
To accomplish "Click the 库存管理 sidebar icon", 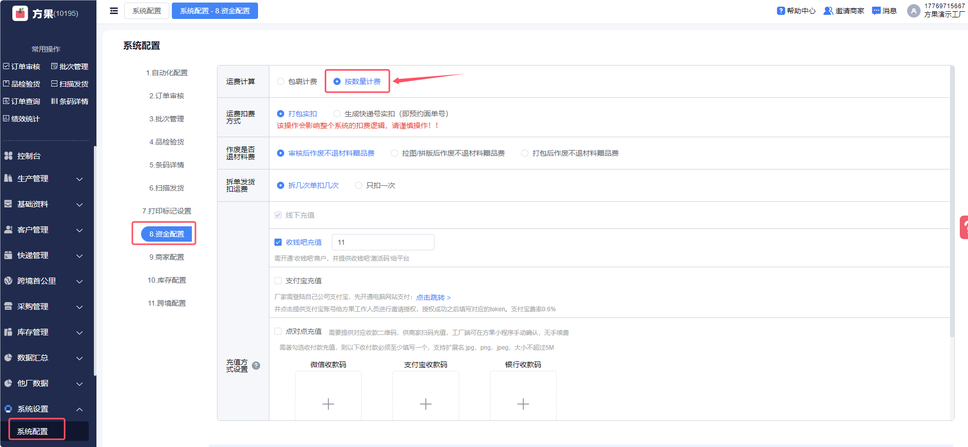I will click(8, 332).
